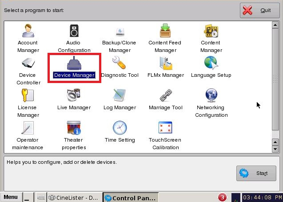Select the FLMx Manager icon

point(166,63)
